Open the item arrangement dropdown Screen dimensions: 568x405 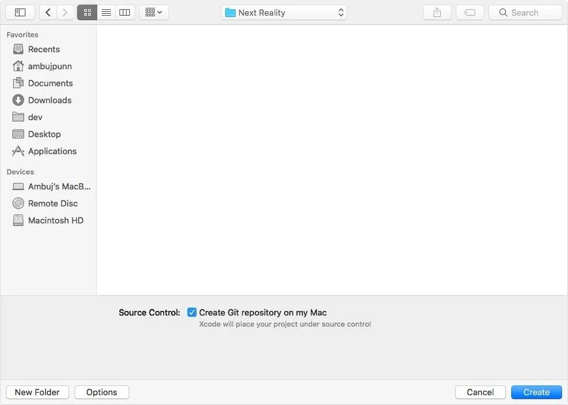(x=153, y=12)
